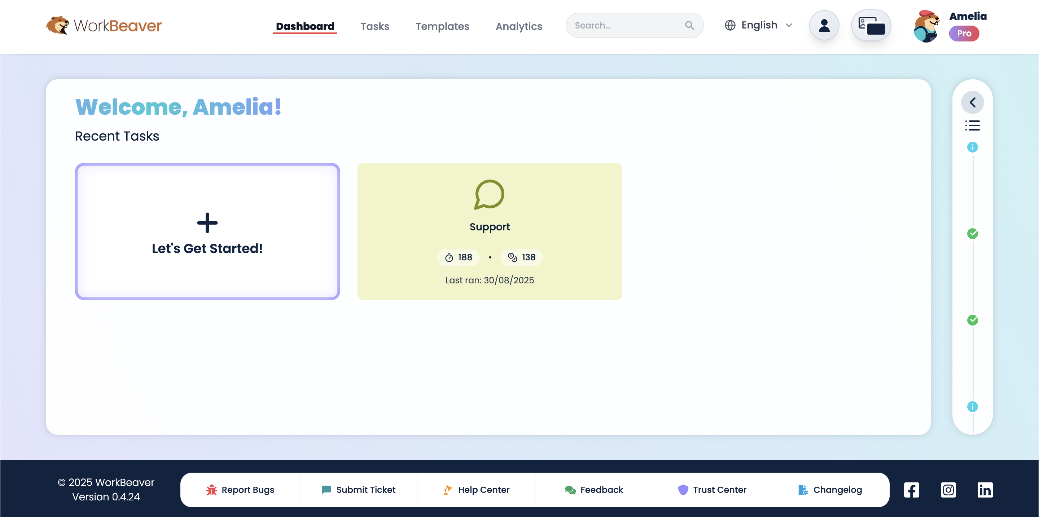The height and width of the screenshot is (517, 1039).
Task: Click the Support chat bubble icon
Action: pos(489,195)
